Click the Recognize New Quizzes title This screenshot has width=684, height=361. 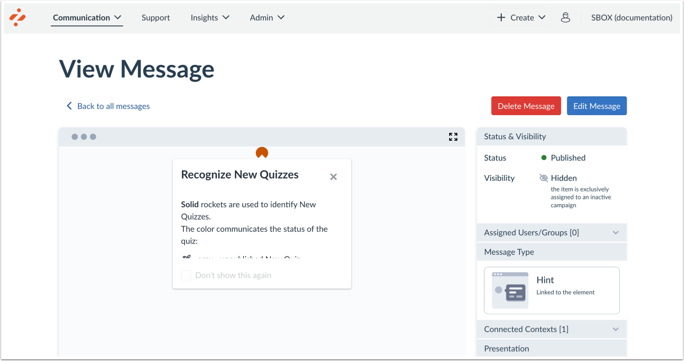tap(240, 175)
